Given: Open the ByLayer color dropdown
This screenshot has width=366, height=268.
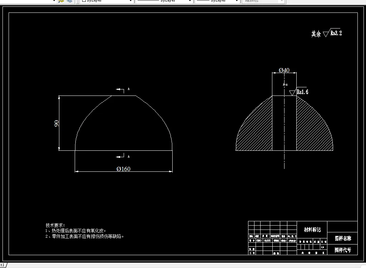Looking at the screenshot, I should 107,1.
